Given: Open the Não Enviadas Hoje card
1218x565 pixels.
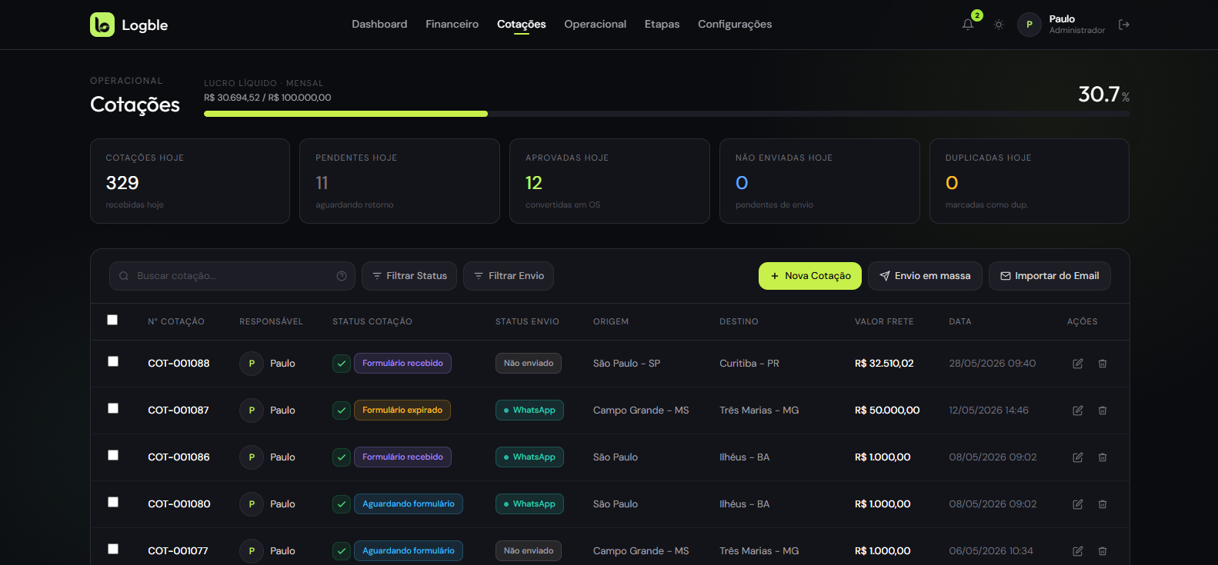Looking at the screenshot, I should (819, 181).
